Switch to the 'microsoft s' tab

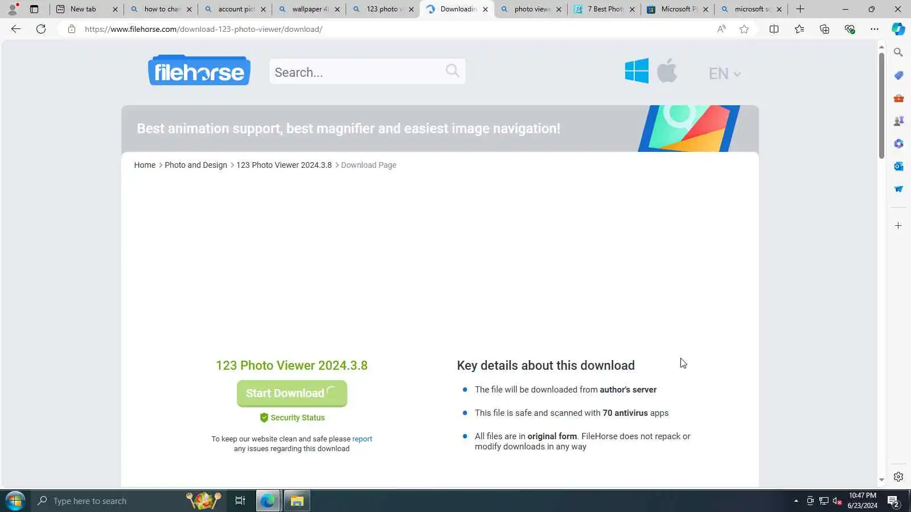pos(750,9)
